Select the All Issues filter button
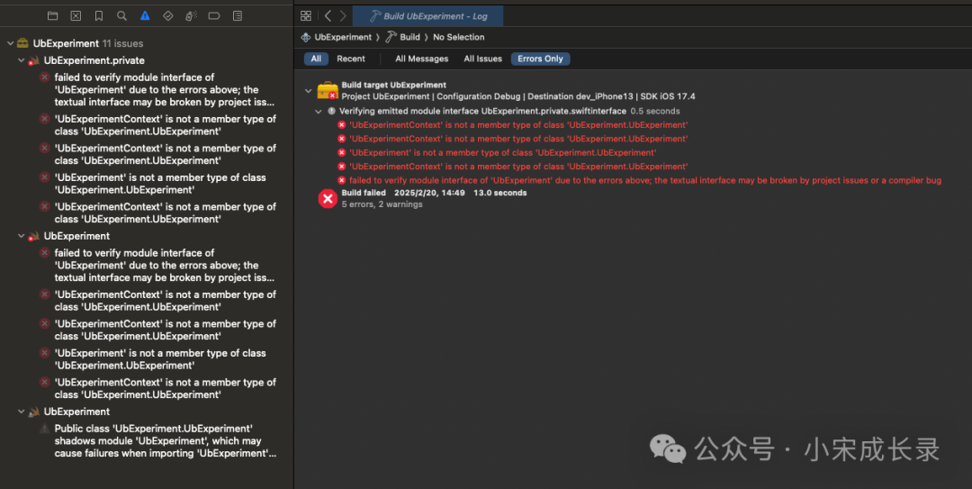 tap(482, 59)
